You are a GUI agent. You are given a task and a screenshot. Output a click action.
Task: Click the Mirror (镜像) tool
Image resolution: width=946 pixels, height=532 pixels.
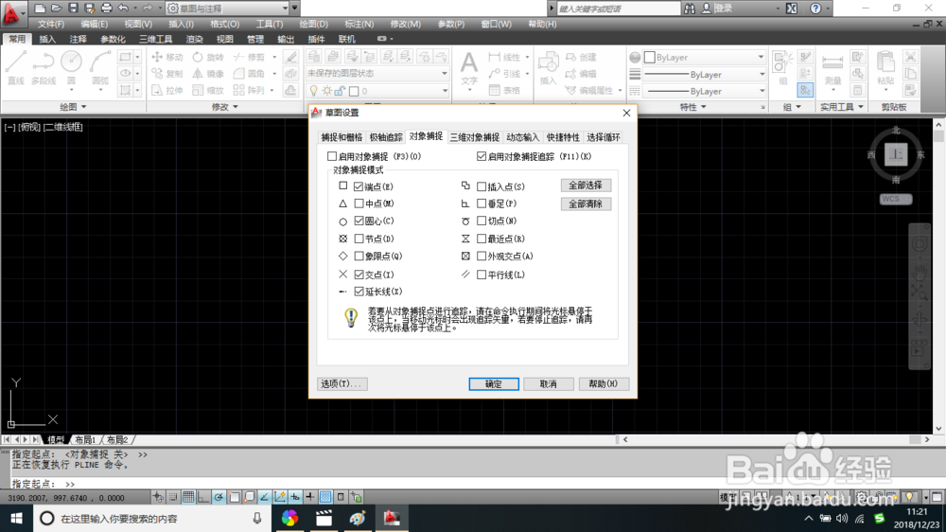[x=208, y=74]
